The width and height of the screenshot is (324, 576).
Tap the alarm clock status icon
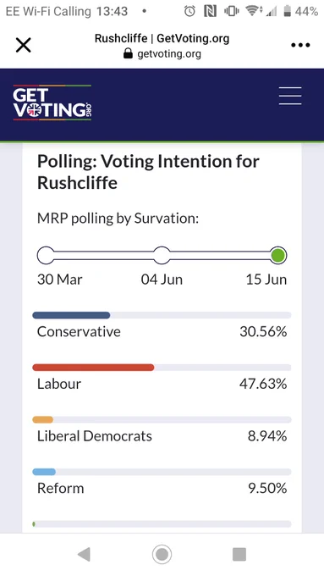[x=189, y=11]
